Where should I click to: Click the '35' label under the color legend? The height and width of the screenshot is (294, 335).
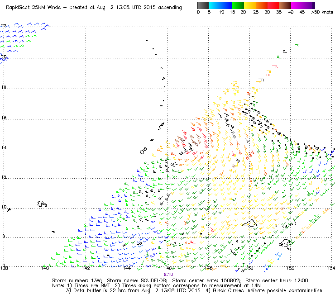[278, 12]
